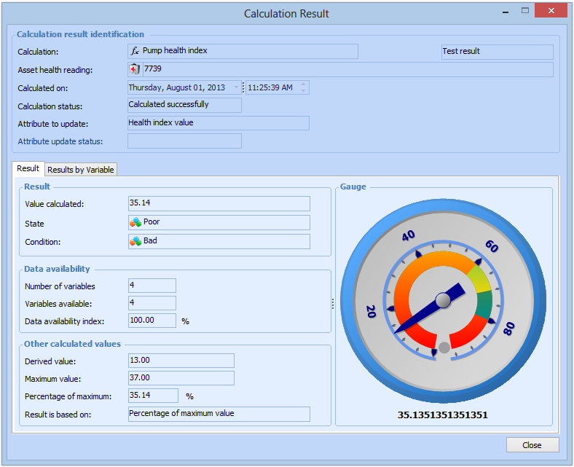
Task: Increase the calculated time with up arrow
Action: (x=304, y=85)
